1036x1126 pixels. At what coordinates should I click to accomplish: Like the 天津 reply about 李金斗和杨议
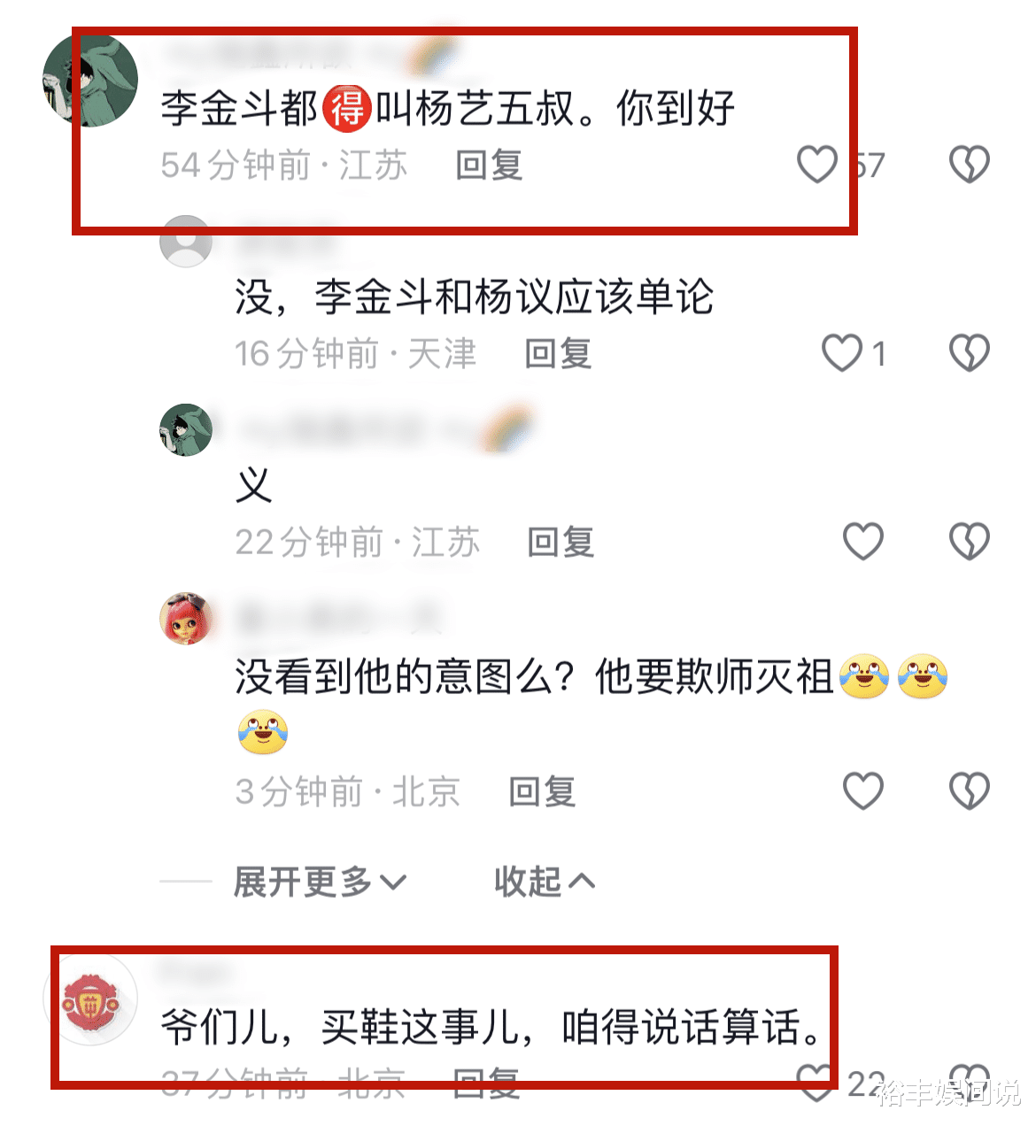click(x=842, y=353)
